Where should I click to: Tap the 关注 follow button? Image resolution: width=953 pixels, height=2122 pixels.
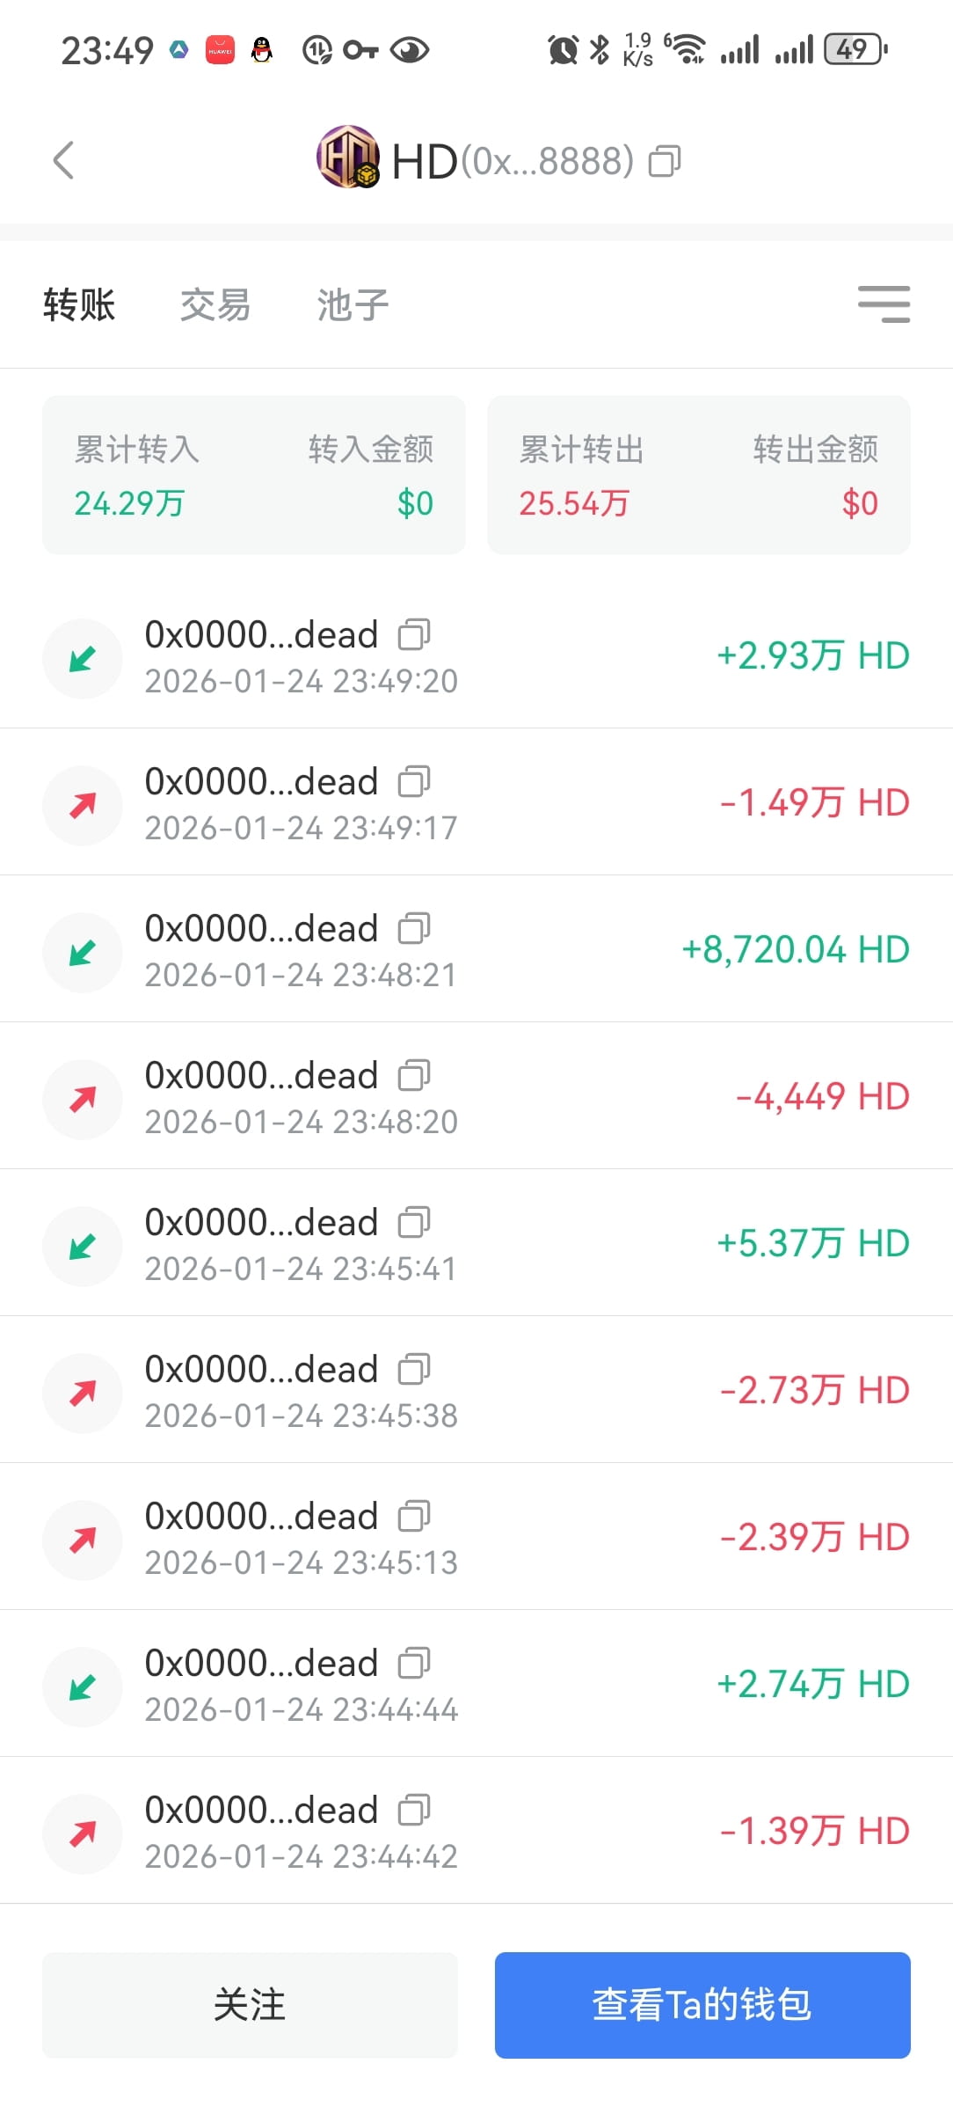click(x=250, y=2005)
